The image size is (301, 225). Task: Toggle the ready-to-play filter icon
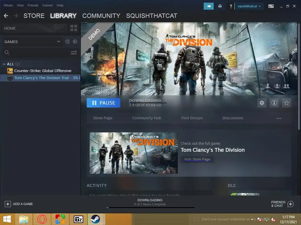pyautogui.click(x=75, y=42)
